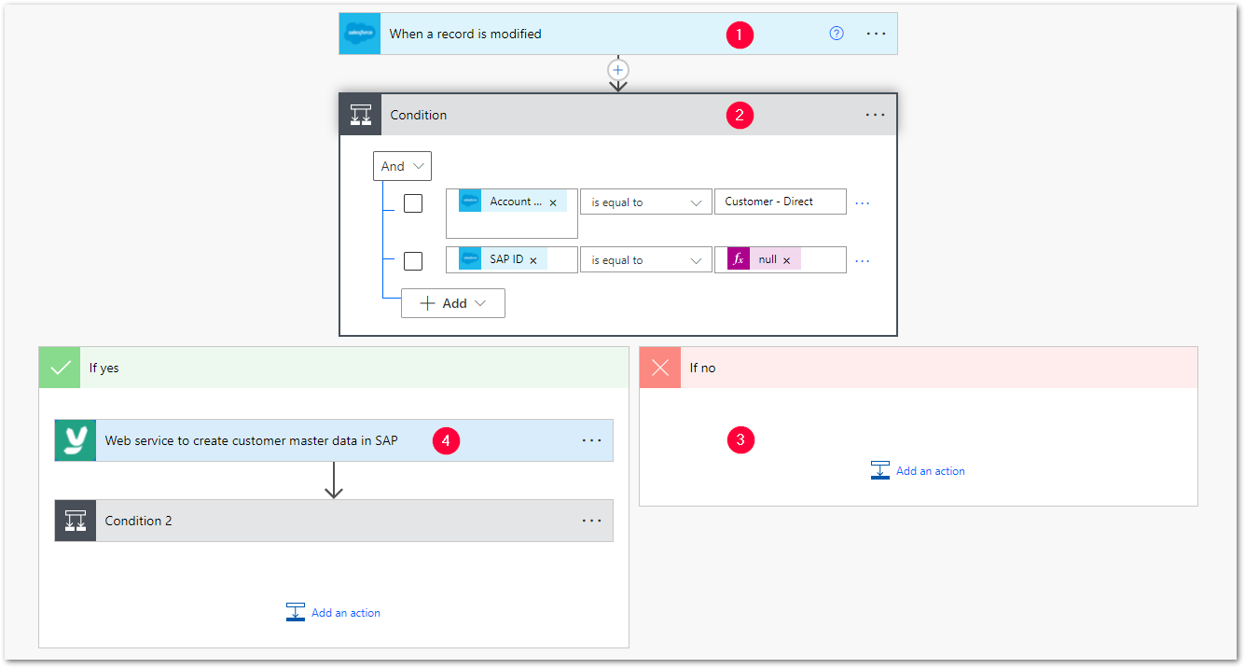Click the Salesforce trigger icon
The width and height of the screenshot is (1245, 668).
coord(360,34)
